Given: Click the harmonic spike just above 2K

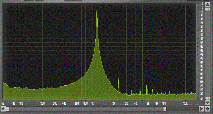Looking at the screenshot, I should 118,85.
